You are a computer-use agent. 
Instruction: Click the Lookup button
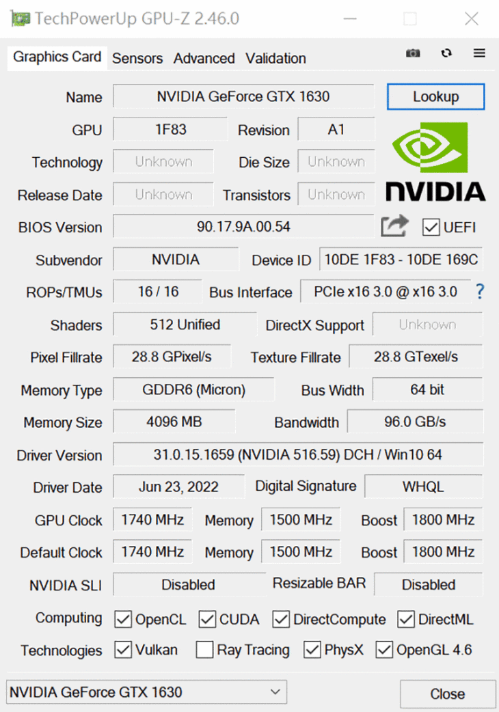pos(436,96)
